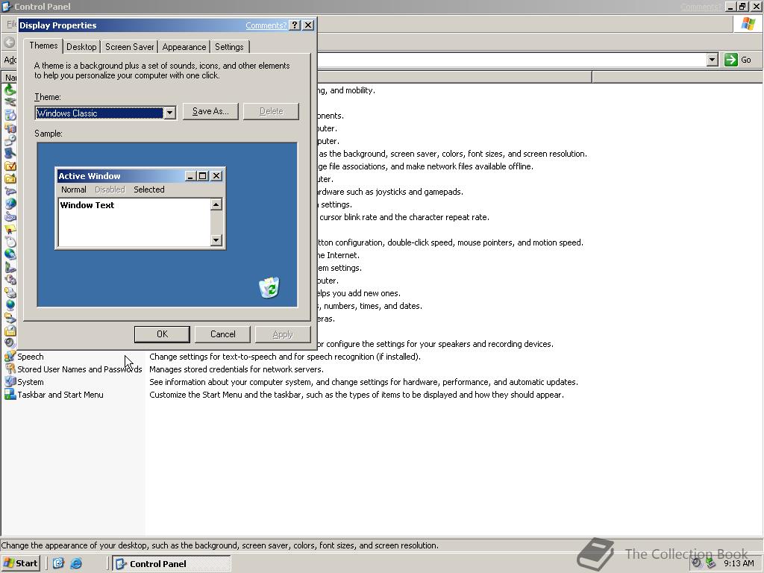
Task: Click the sample theme preview area
Action: (167, 225)
